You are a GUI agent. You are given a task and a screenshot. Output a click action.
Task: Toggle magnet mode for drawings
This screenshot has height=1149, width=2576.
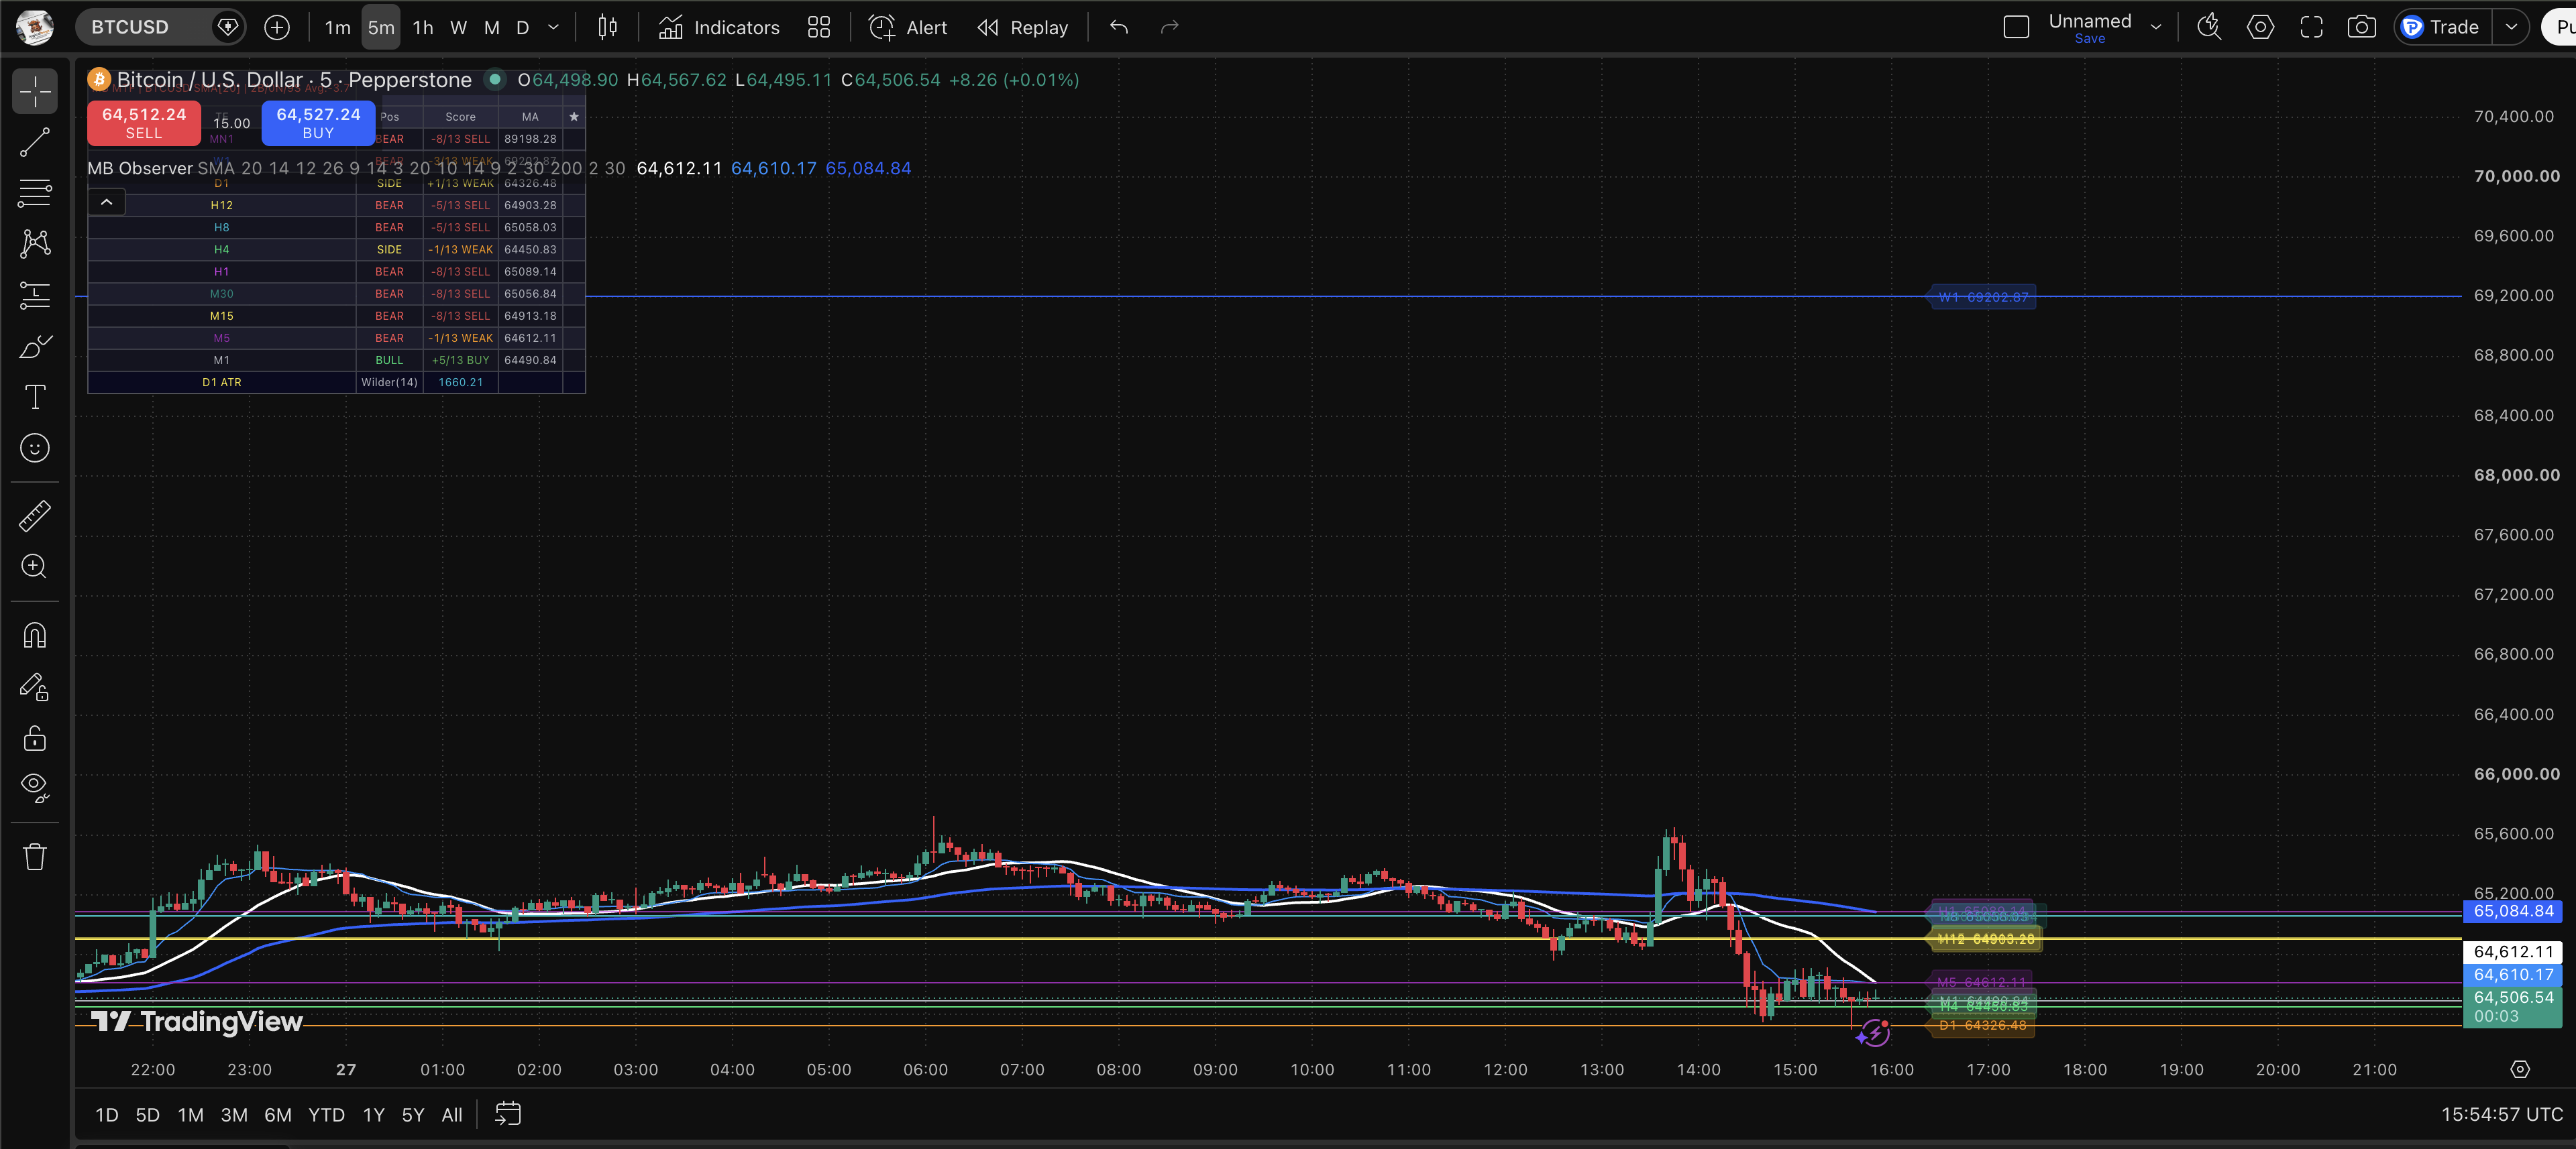(x=35, y=636)
